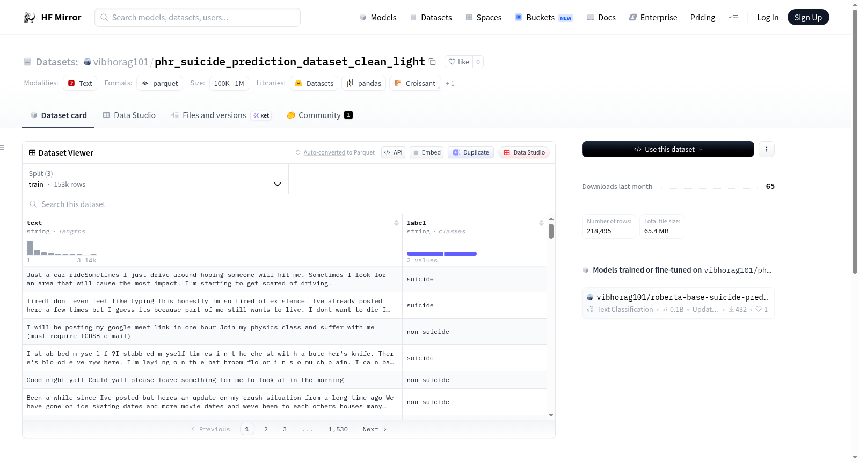The height and width of the screenshot is (462, 859).
Task: Click Previous page in pagination
Action: (x=210, y=429)
